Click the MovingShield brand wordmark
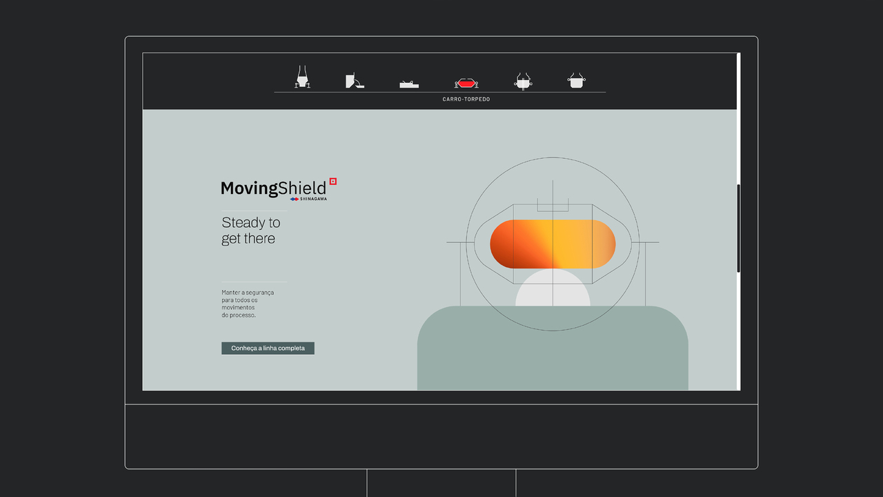883x497 pixels. (273, 188)
